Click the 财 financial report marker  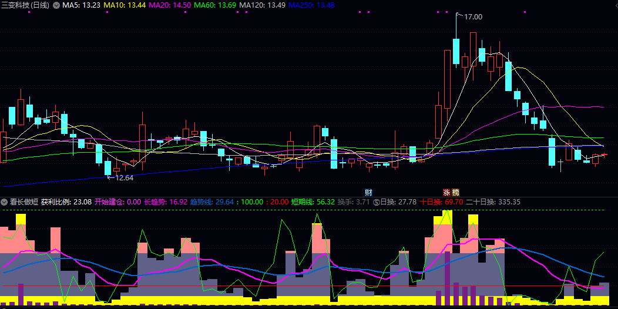point(368,193)
